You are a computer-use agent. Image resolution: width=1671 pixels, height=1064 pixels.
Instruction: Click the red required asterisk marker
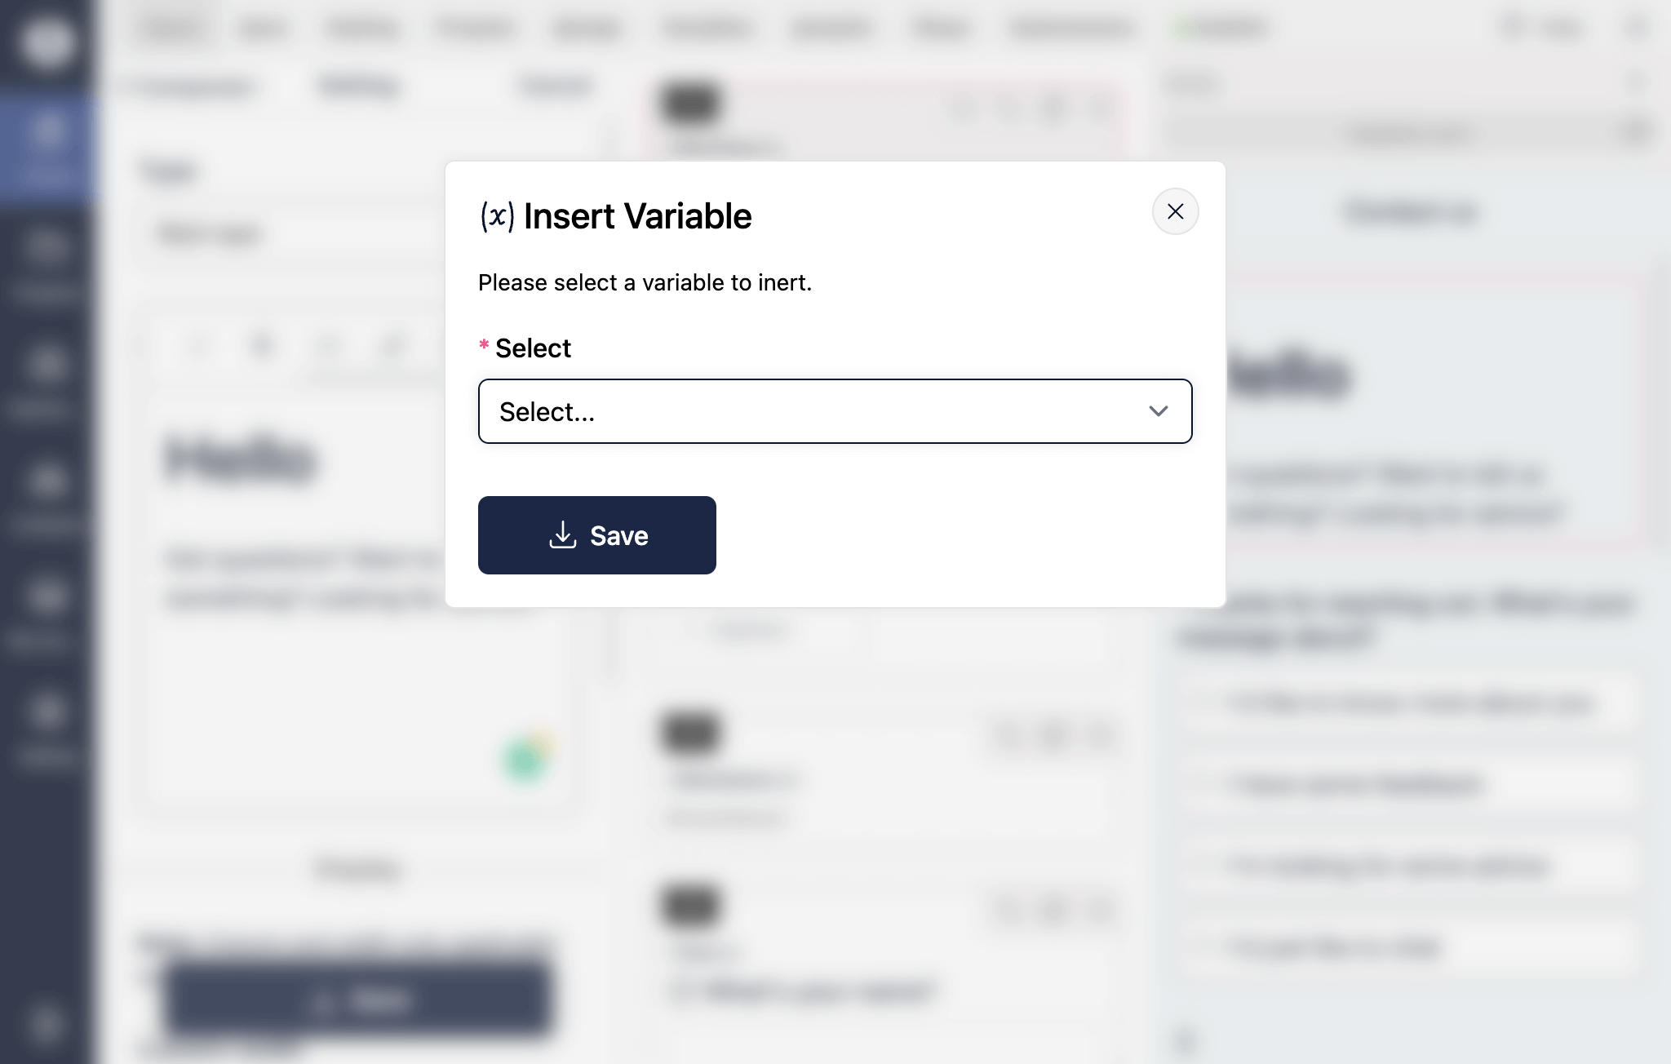tap(484, 346)
